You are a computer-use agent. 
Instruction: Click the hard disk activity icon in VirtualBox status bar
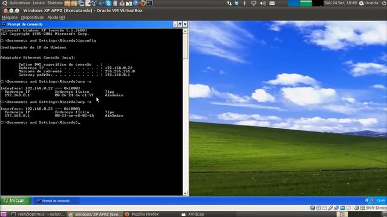click(x=313, y=208)
